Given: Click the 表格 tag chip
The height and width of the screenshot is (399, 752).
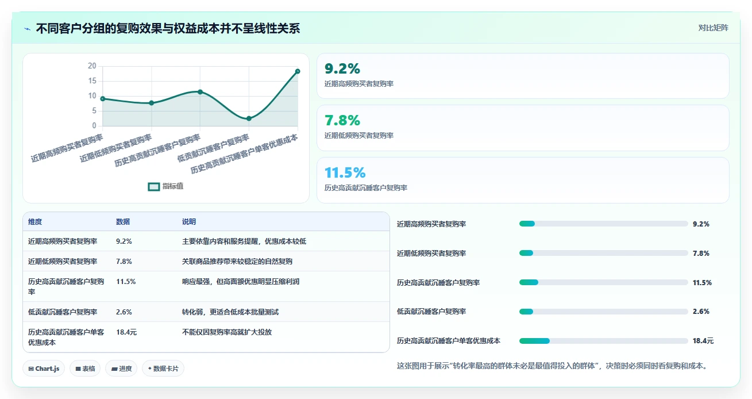Looking at the screenshot, I should click(x=85, y=369).
